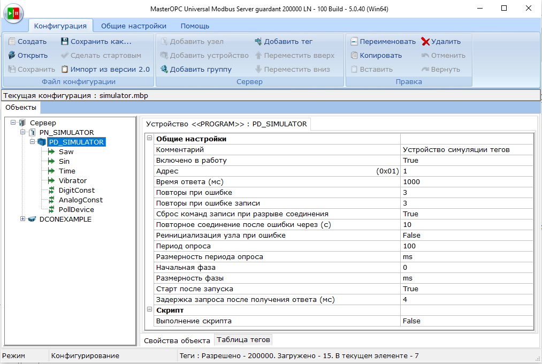
Task: Switch to the Общие настройки ribbon tab
Action: tap(133, 26)
